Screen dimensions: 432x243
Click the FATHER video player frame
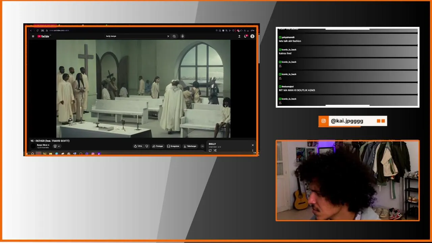143,88
